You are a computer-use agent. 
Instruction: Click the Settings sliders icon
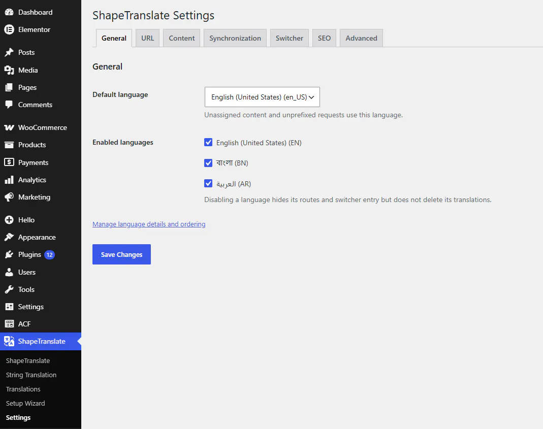click(x=9, y=307)
